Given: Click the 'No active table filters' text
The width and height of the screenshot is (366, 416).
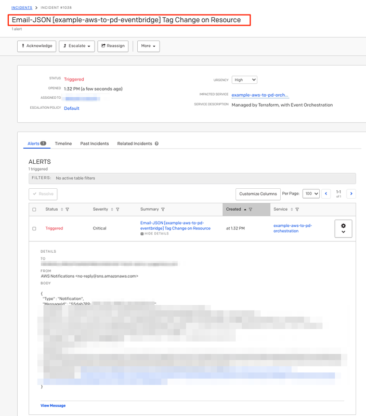Looking at the screenshot, I should click(x=75, y=178).
